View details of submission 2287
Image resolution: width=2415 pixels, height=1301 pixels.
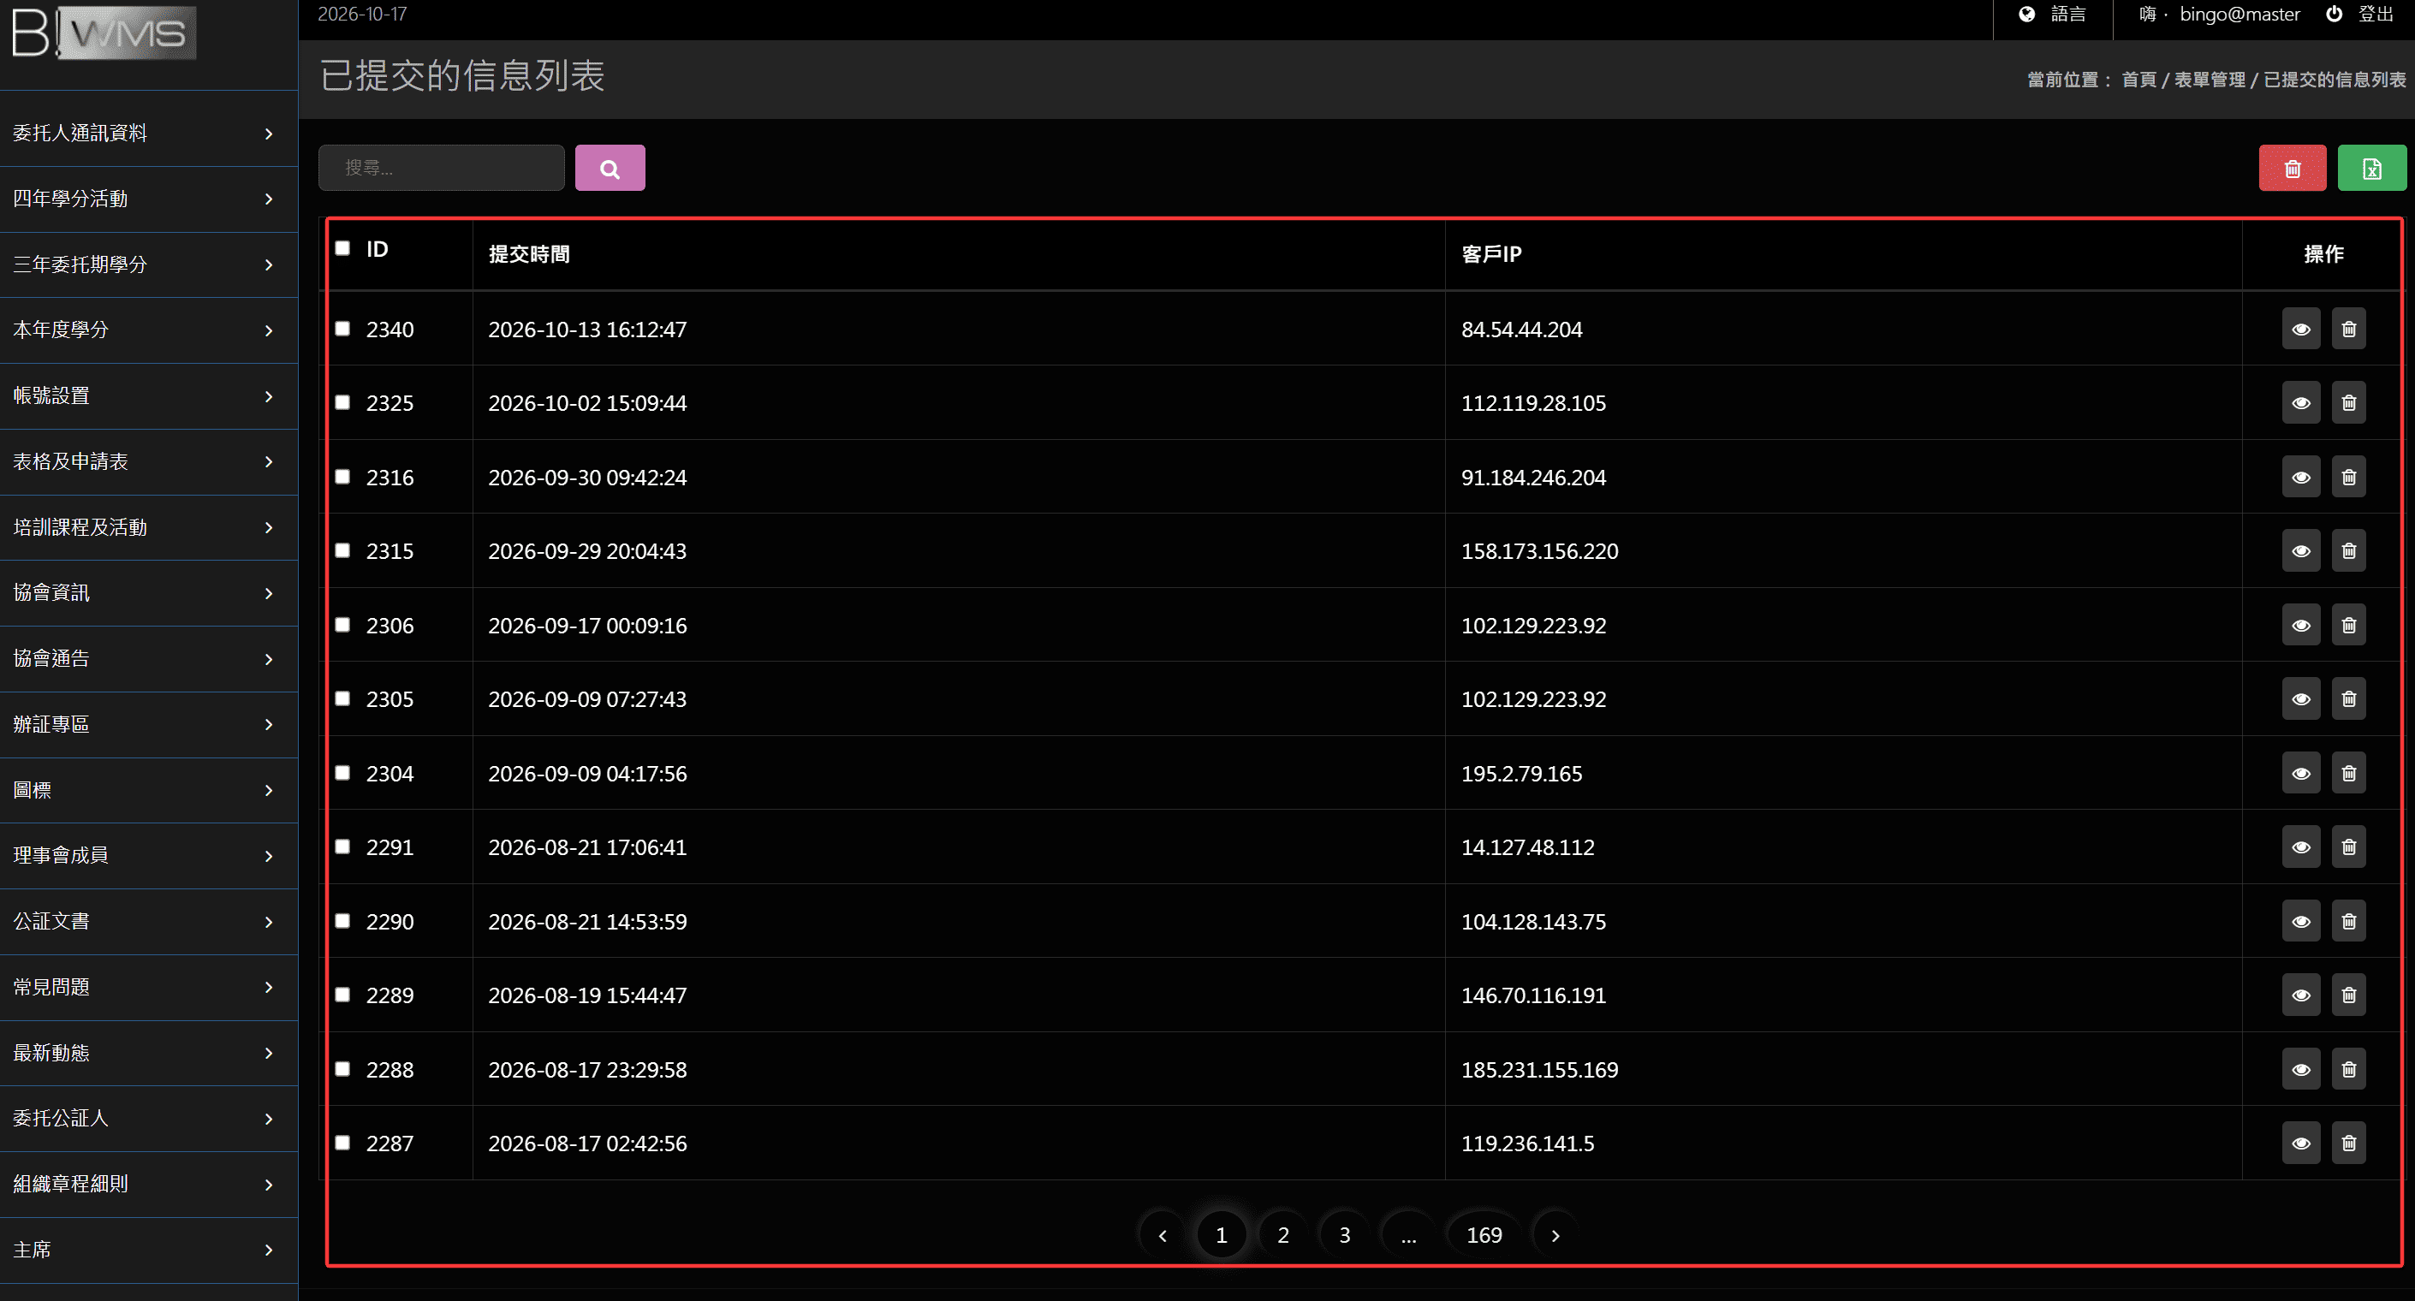[x=2300, y=1144]
